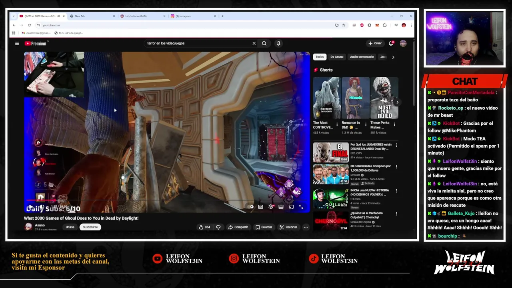Play the video with the play button
Screen dimensions: 512x288
(30, 207)
